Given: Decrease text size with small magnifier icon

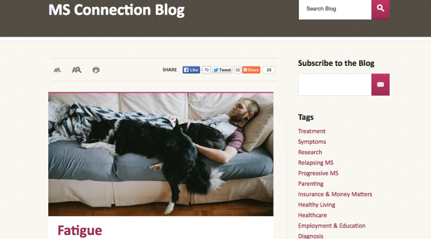Looking at the screenshot, I should [x=57, y=70].
